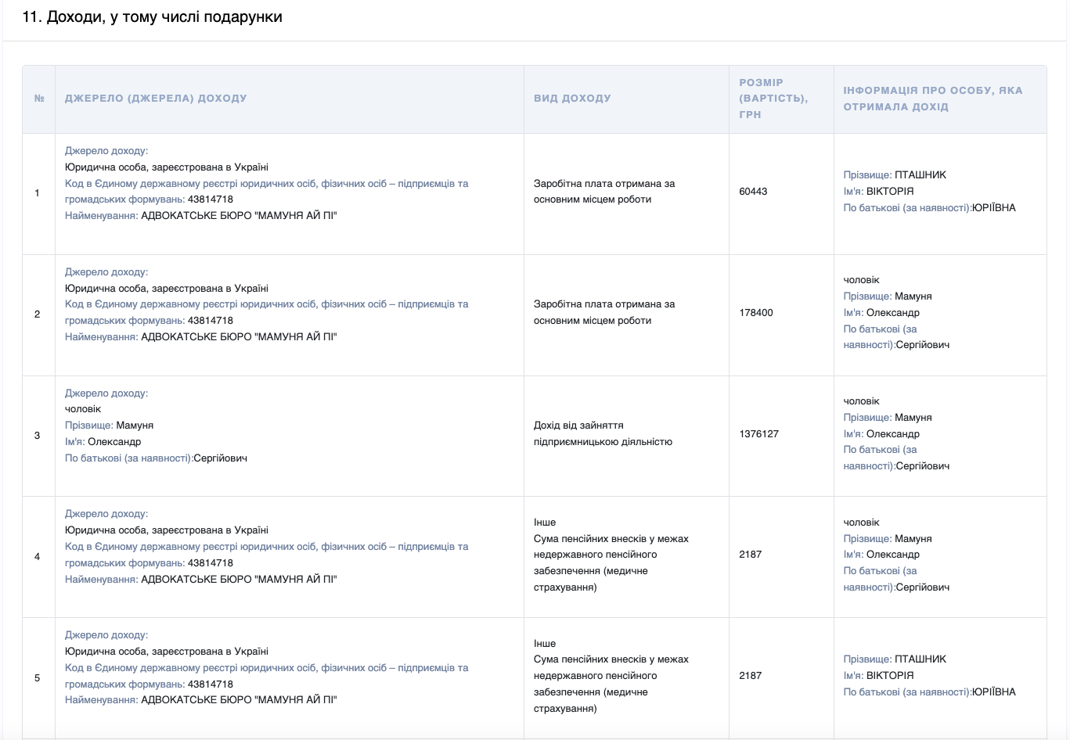Click the registry code 43814718 in row 1

pos(211,199)
